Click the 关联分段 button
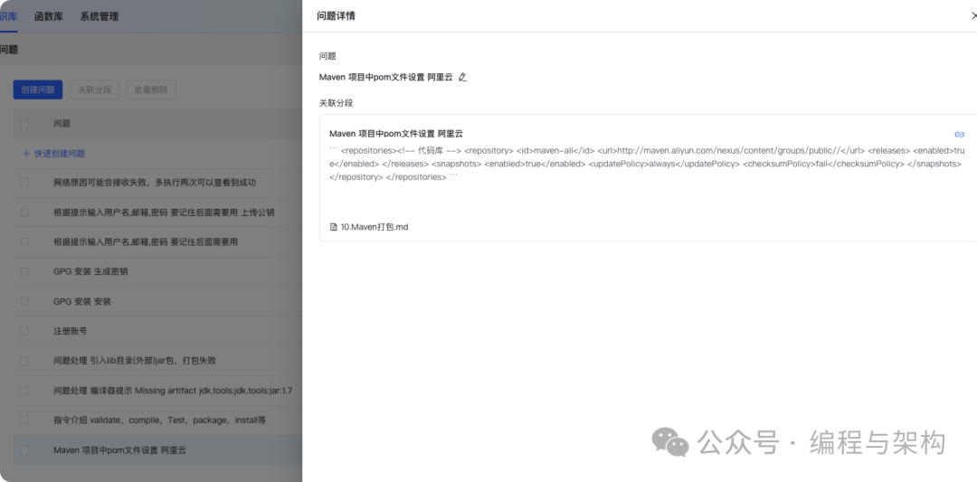The height and width of the screenshot is (482, 977). [x=94, y=90]
